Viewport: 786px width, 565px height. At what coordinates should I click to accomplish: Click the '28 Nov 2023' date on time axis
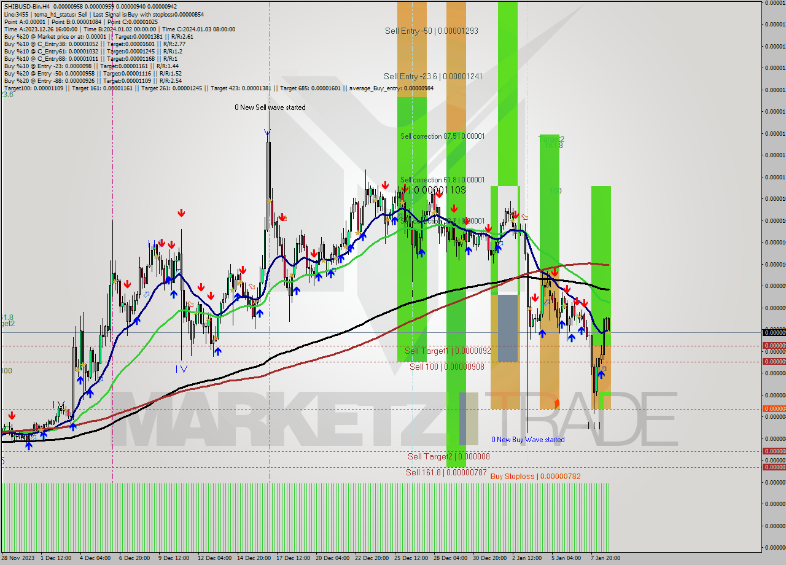click(x=18, y=558)
